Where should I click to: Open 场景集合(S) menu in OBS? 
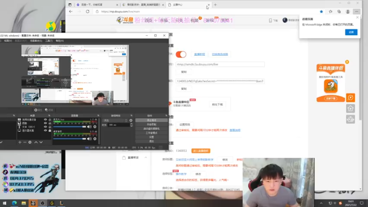(x=36, y=41)
